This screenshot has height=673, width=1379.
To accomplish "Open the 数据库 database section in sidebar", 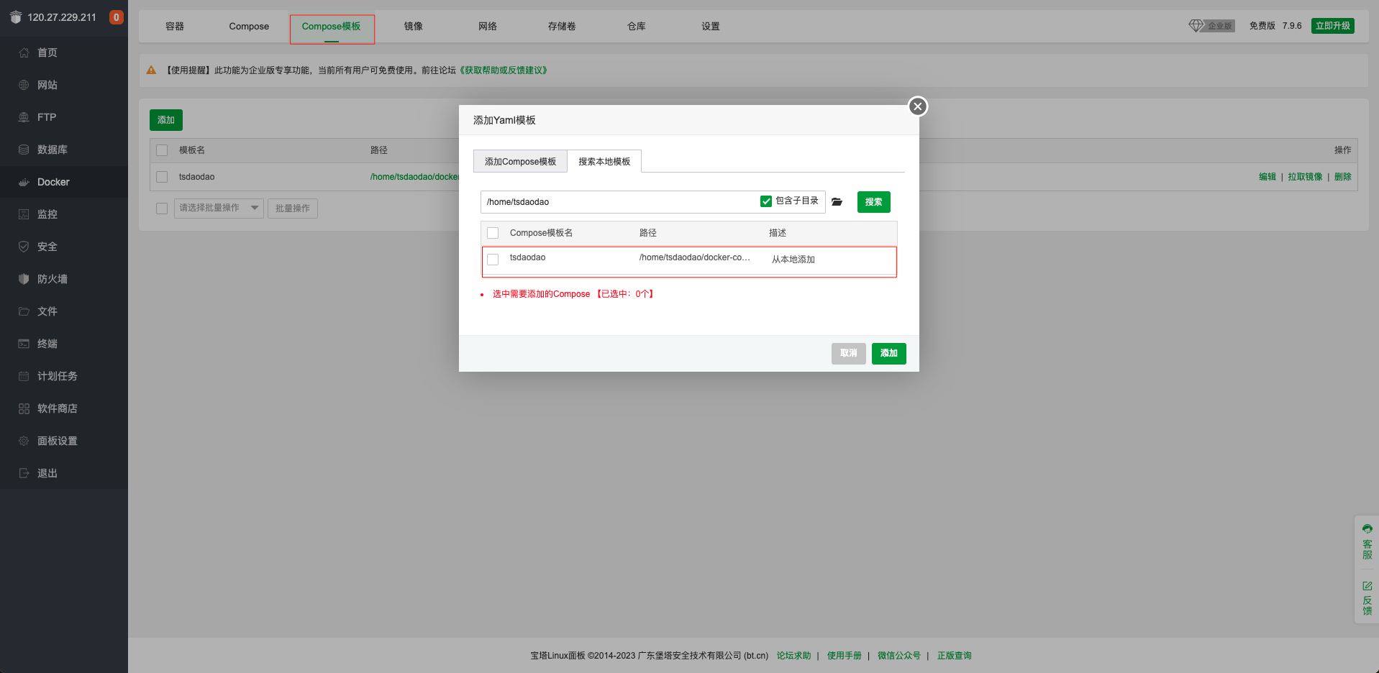I will [x=53, y=150].
